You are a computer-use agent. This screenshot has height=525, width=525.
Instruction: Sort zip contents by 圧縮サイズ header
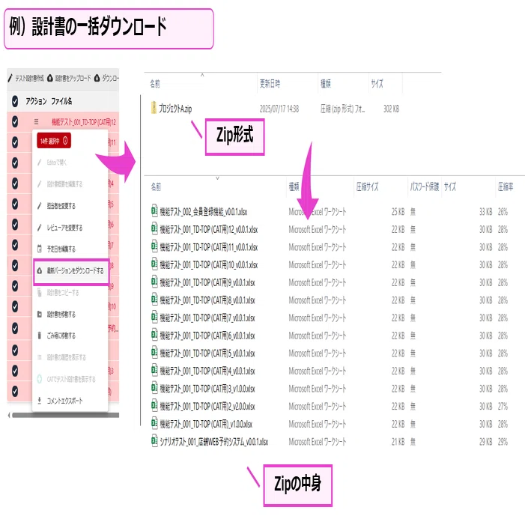point(367,186)
